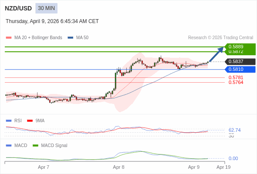Click the 0.5837 current price tag
The width and height of the screenshot is (257, 174).
[x=240, y=61]
